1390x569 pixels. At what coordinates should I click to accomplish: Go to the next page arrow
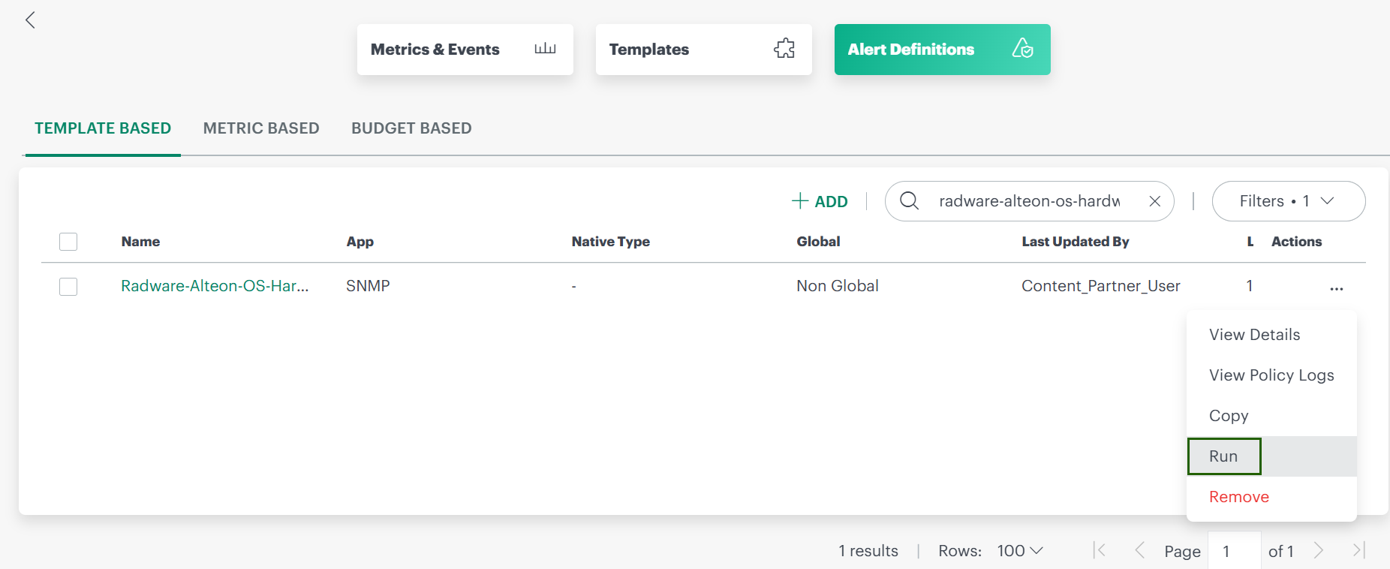(1319, 550)
